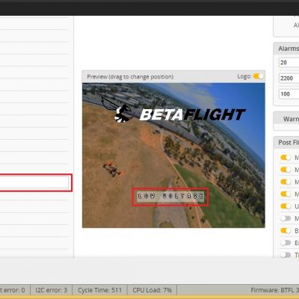The image size is (299, 299).
Task: Enable the switched-off 'M' Post Flight toggle
Action: pyautogui.click(x=286, y=218)
